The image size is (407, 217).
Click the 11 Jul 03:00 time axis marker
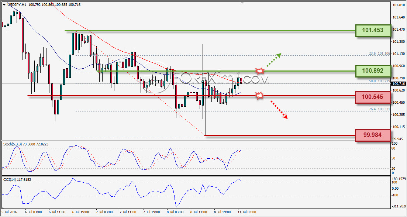coord(247,212)
